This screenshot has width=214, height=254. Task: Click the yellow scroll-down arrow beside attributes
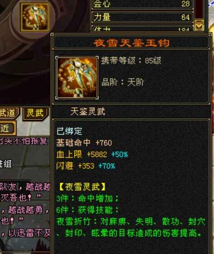pyautogui.click(x=199, y=25)
